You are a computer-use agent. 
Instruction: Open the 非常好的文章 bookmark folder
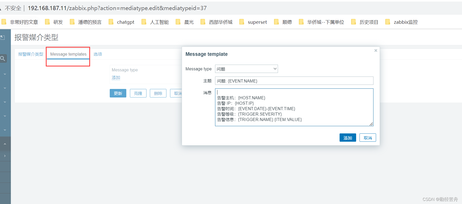tap(20, 22)
